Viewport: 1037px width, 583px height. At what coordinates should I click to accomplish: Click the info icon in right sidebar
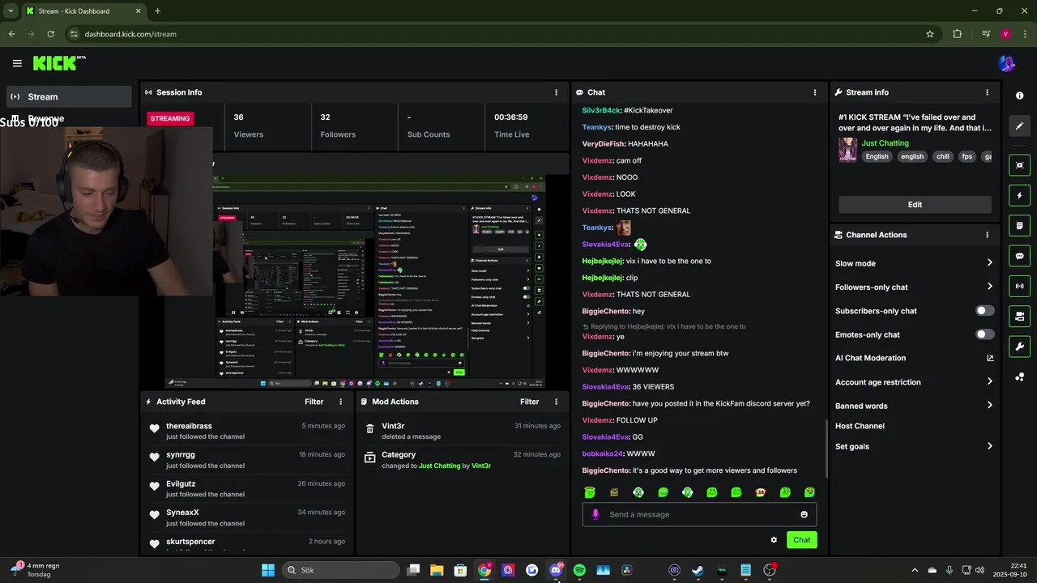coord(1019,96)
